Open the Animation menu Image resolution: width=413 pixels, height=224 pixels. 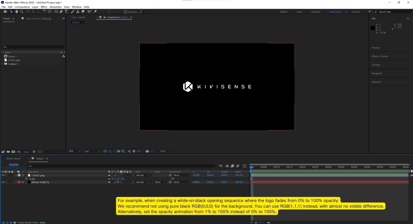[x=55, y=7]
